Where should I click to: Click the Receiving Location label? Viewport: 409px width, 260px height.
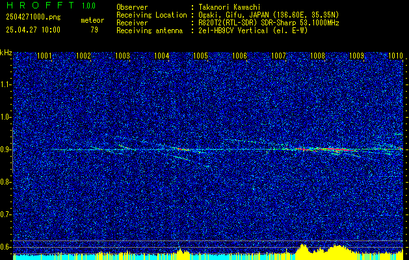(152, 15)
